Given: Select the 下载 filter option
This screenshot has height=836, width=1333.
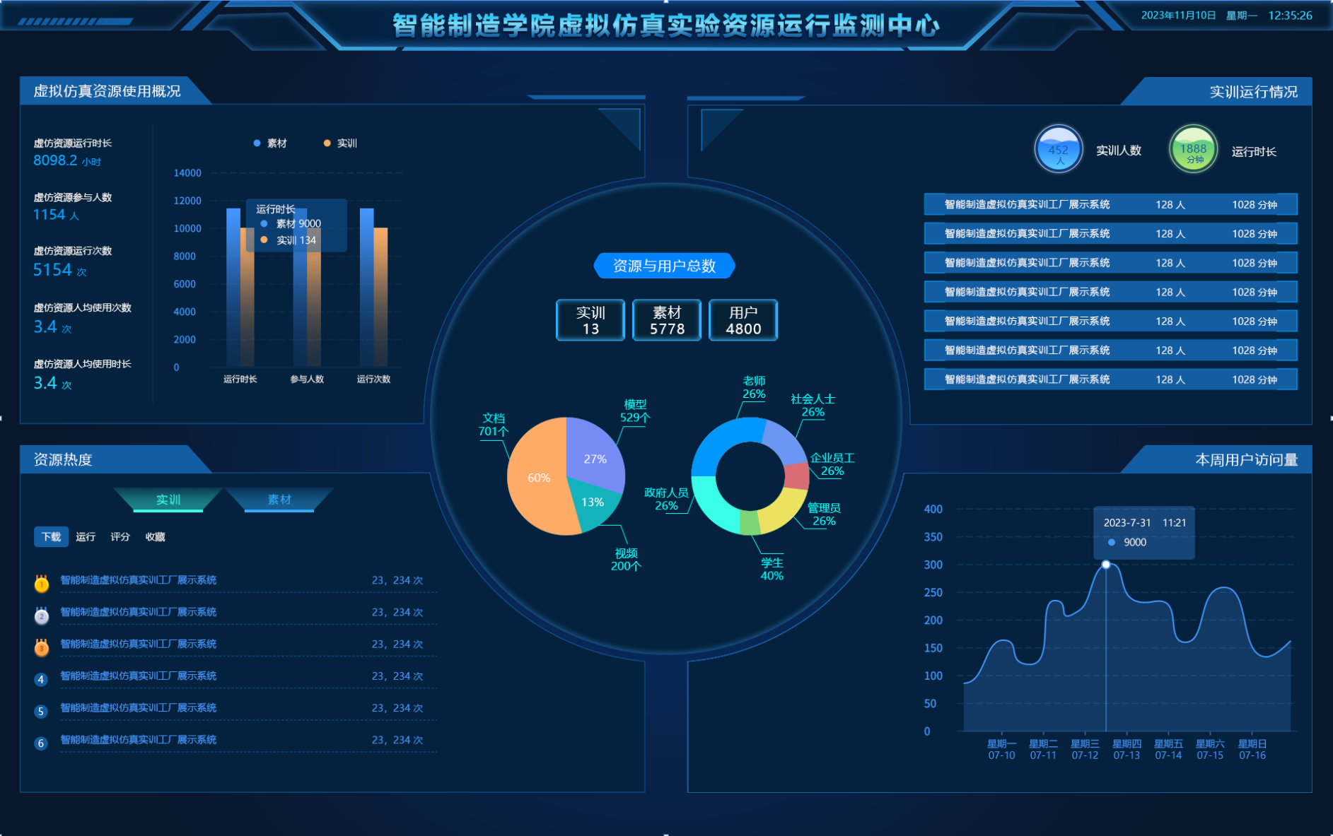Looking at the screenshot, I should click(x=51, y=537).
